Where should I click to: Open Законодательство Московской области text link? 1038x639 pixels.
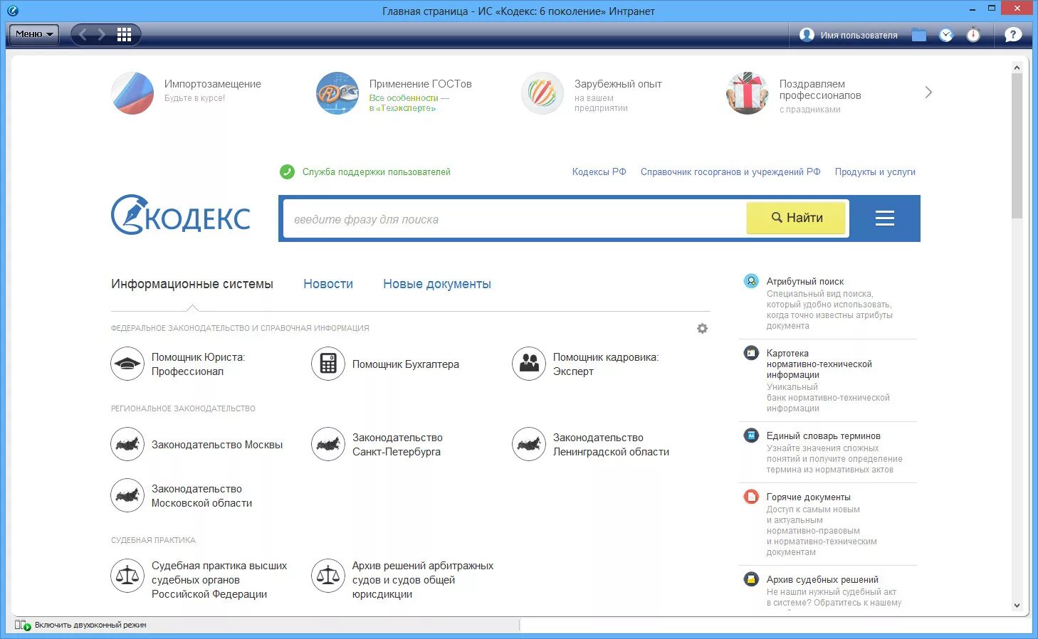(x=201, y=496)
